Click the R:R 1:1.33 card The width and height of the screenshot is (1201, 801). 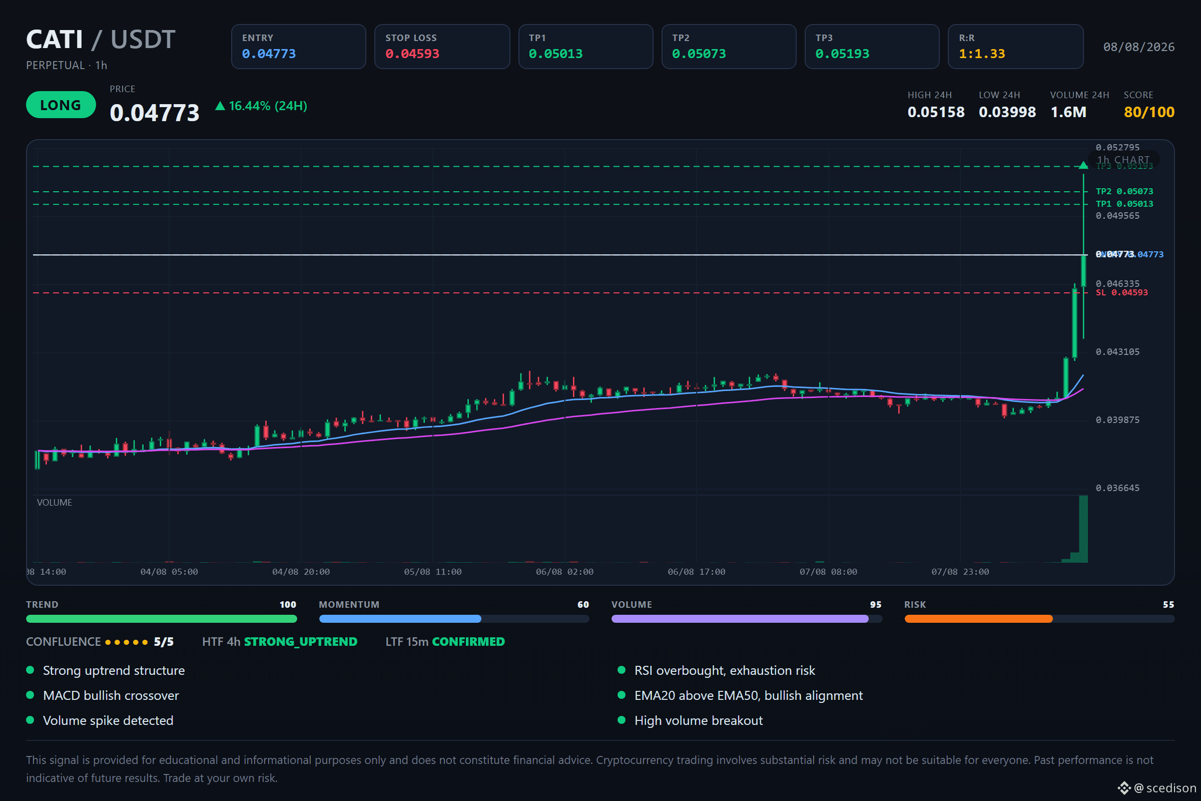click(1016, 47)
